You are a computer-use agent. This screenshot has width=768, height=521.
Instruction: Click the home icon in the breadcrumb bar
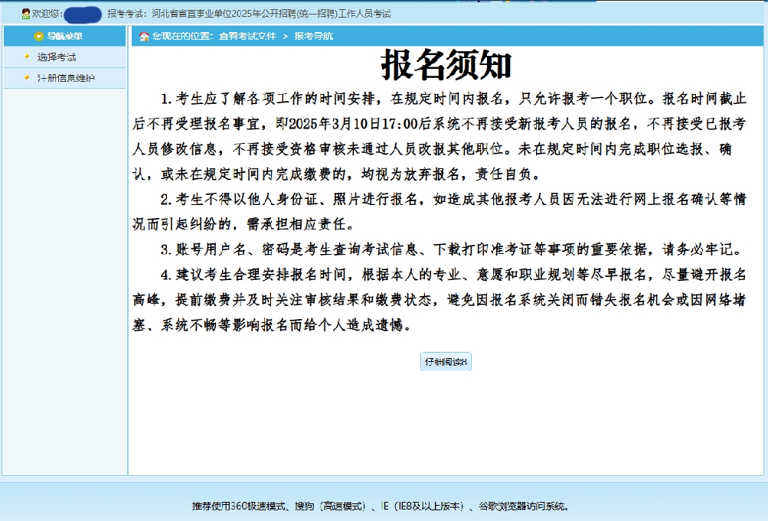pyautogui.click(x=144, y=36)
